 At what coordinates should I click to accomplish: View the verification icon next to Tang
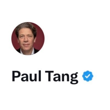(x=88, y=76)
